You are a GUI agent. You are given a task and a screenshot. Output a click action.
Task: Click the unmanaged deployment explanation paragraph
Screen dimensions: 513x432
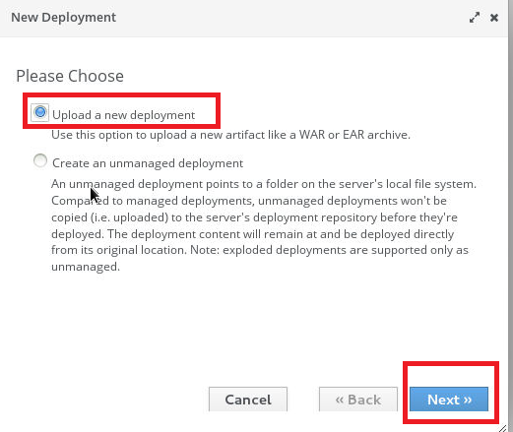(264, 225)
